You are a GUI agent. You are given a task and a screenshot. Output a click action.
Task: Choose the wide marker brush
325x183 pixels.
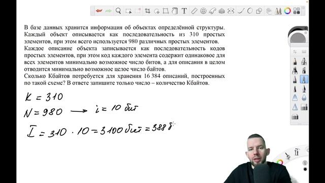(x=295, y=71)
